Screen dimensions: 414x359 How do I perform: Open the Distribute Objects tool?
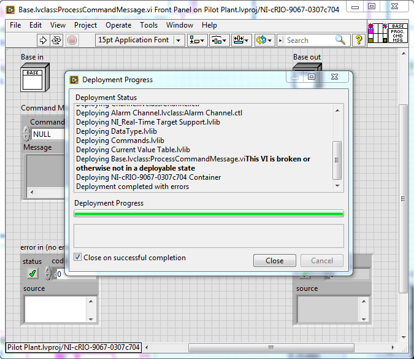coord(219,41)
